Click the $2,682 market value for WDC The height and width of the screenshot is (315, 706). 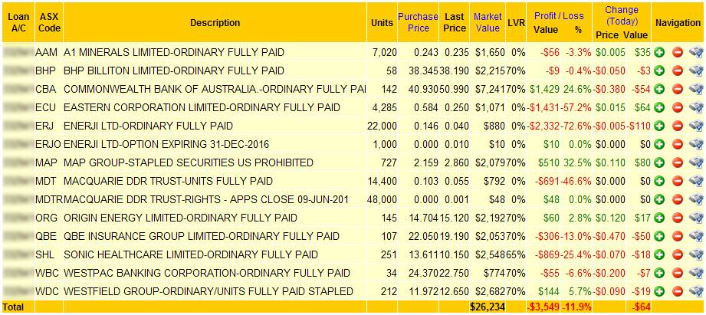point(490,291)
